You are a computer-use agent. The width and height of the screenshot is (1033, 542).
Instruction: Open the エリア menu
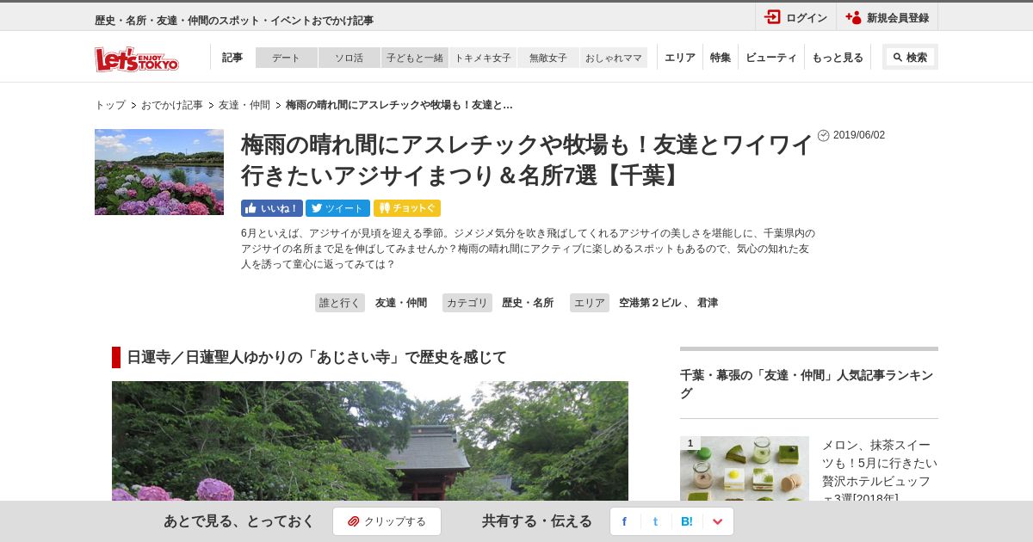[x=680, y=58]
